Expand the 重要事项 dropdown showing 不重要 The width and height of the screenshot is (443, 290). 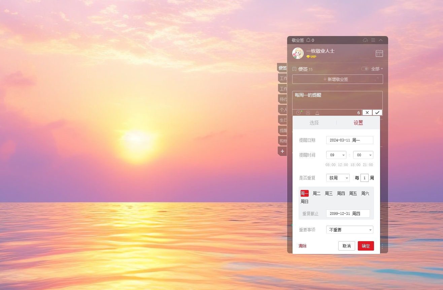pos(350,230)
